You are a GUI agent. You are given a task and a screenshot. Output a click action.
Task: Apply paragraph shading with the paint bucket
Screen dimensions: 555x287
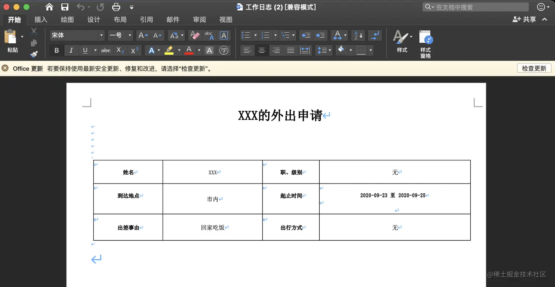[x=341, y=50]
